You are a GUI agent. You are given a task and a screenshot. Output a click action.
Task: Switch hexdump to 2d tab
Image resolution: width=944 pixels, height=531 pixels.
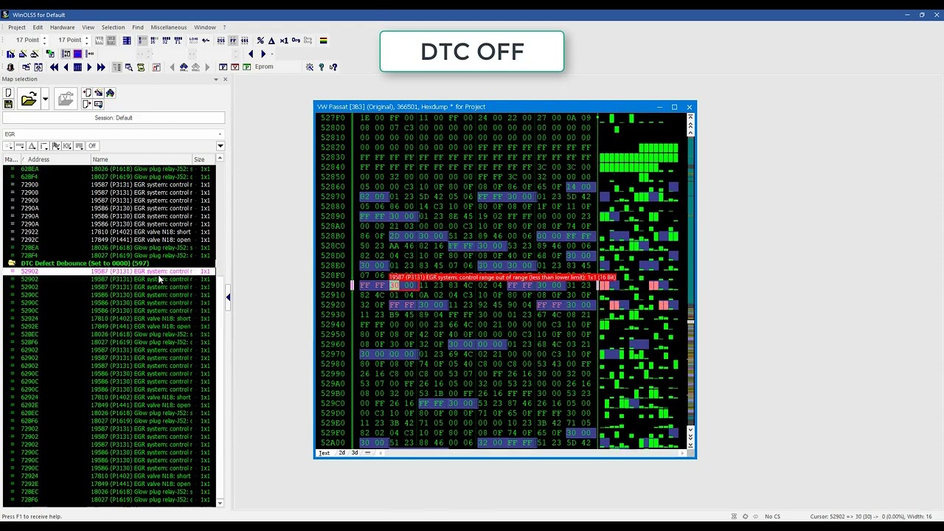341,453
